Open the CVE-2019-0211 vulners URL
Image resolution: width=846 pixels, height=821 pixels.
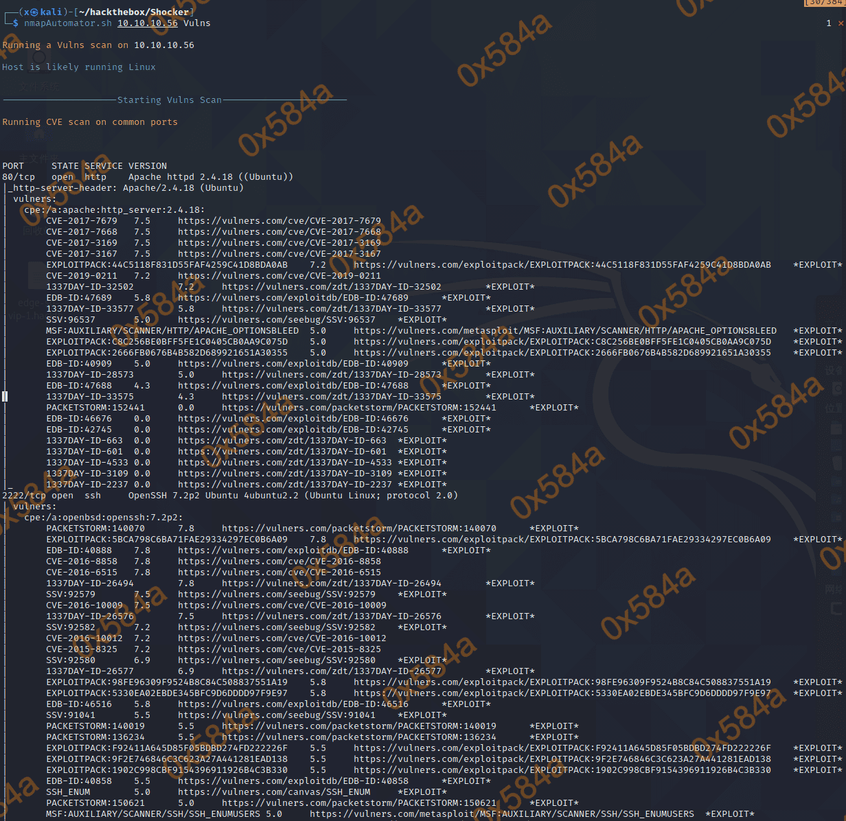[x=279, y=276]
